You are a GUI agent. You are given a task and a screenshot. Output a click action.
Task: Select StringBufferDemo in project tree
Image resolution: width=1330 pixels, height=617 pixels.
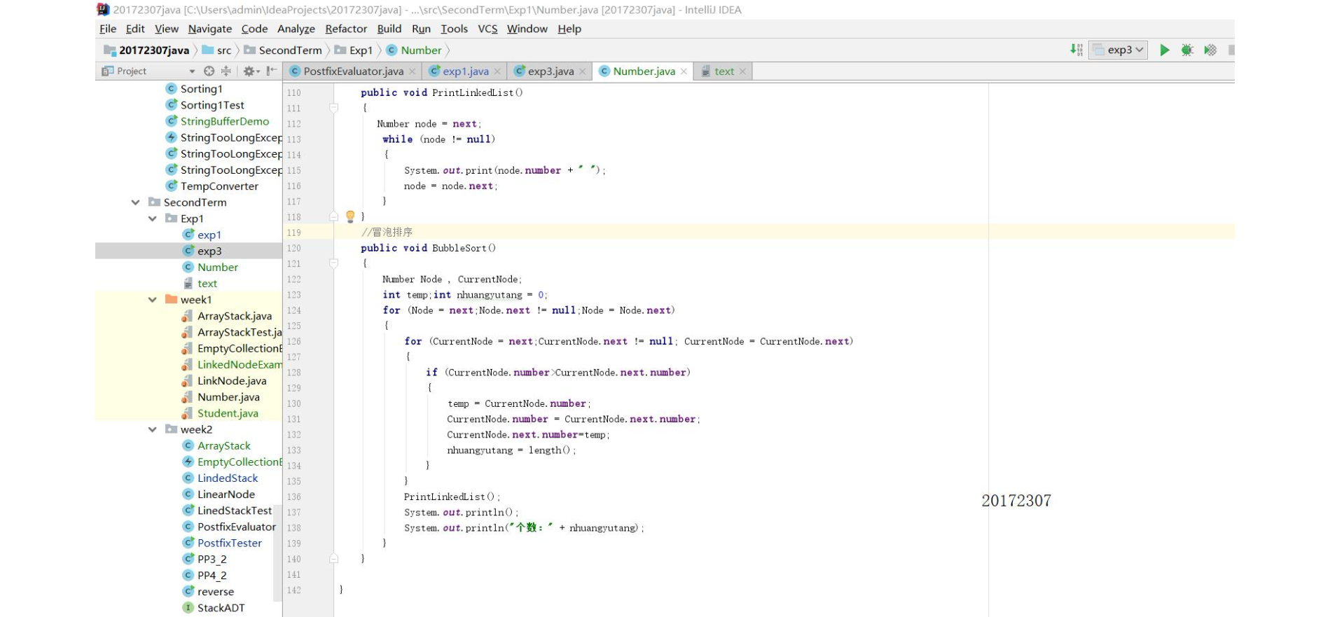coord(217,121)
